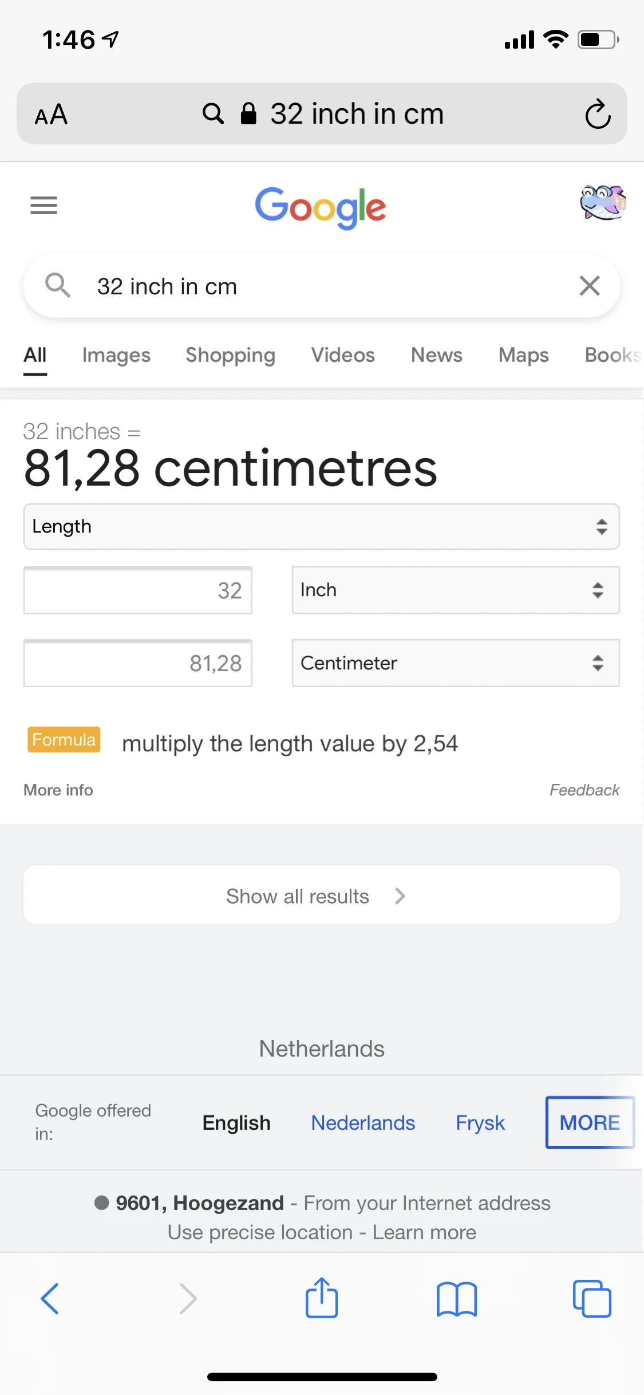Open the More info link

point(58,790)
